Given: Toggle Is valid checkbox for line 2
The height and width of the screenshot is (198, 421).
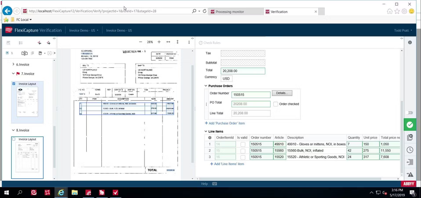Looking at the screenshot, I should tap(243, 151).
